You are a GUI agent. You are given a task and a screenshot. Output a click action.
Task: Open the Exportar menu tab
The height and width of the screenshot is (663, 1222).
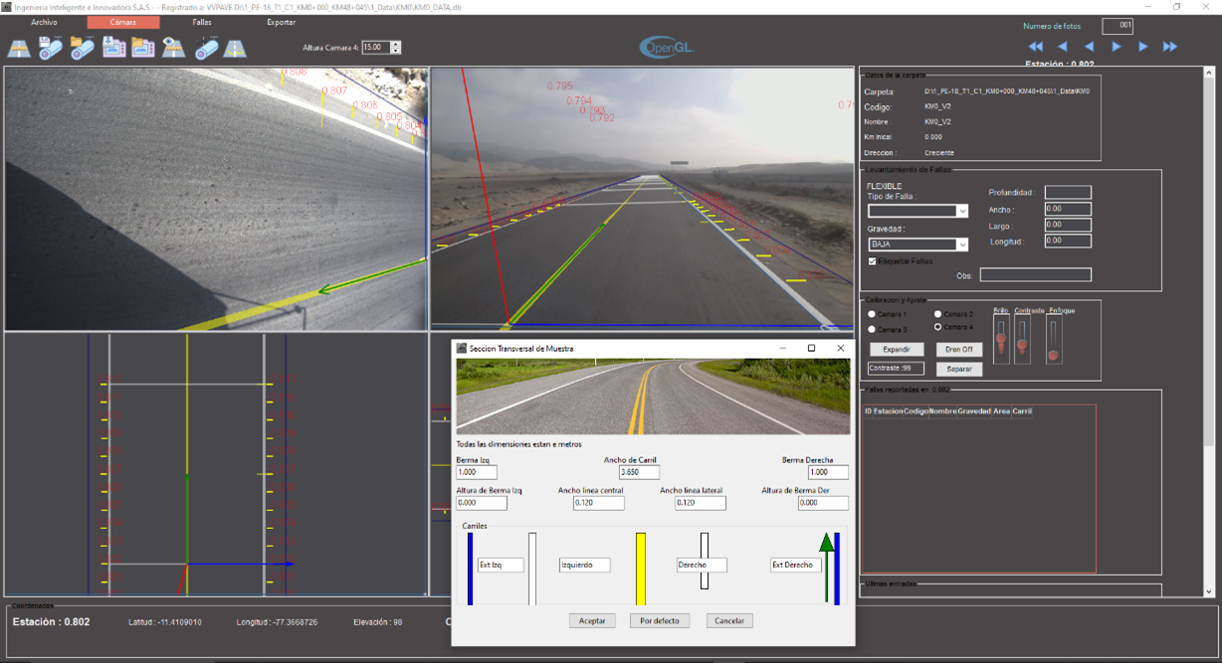(281, 22)
